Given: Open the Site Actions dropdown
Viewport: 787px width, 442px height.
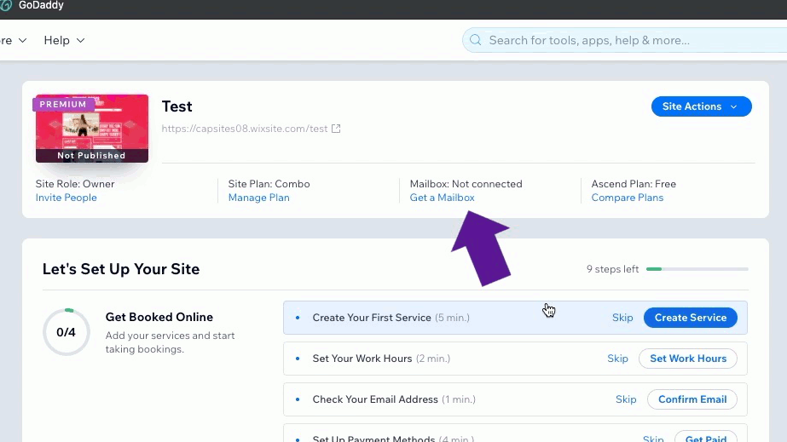Looking at the screenshot, I should (701, 106).
